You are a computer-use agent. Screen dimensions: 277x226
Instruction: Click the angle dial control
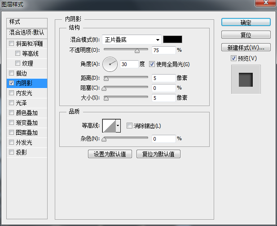tap(110, 64)
